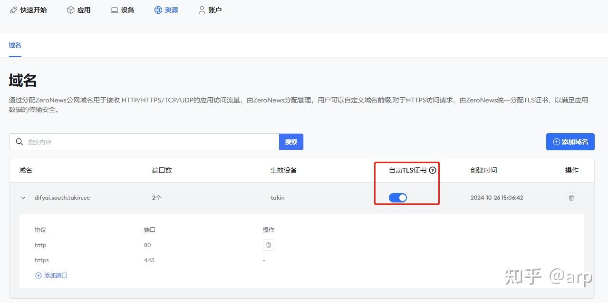Open the 设备 menu item
608x303 pixels.
pos(123,10)
